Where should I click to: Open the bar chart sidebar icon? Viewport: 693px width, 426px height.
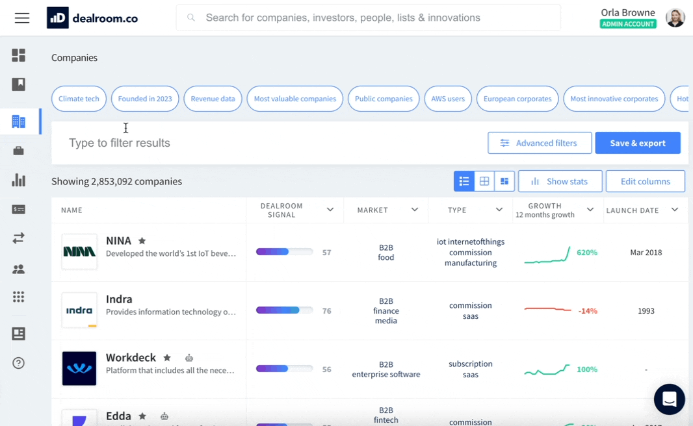click(19, 180)
